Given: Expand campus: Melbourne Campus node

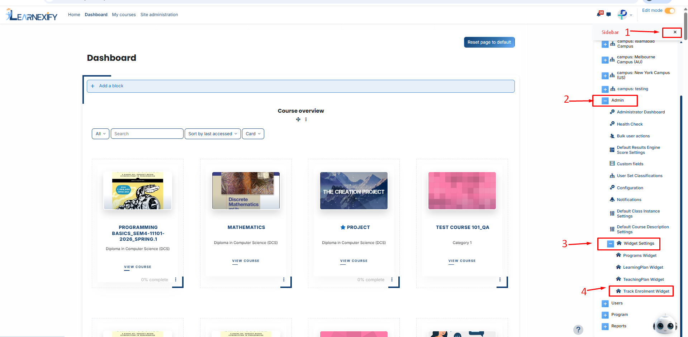Looking at the screenshot, I should [x=605, y=60].
